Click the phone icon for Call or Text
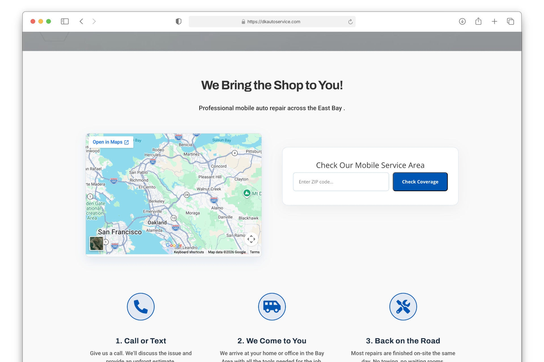The image size is (544, 362). (141, 307)
